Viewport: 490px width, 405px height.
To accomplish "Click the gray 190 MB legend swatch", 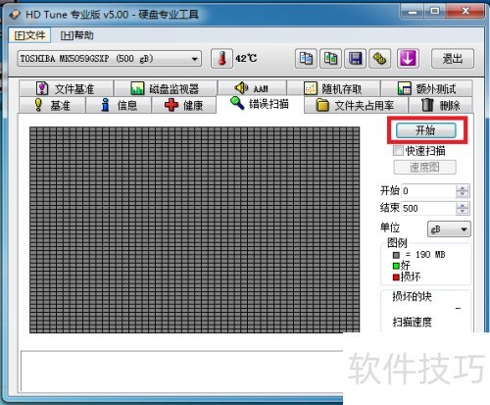I will [396, 255].
